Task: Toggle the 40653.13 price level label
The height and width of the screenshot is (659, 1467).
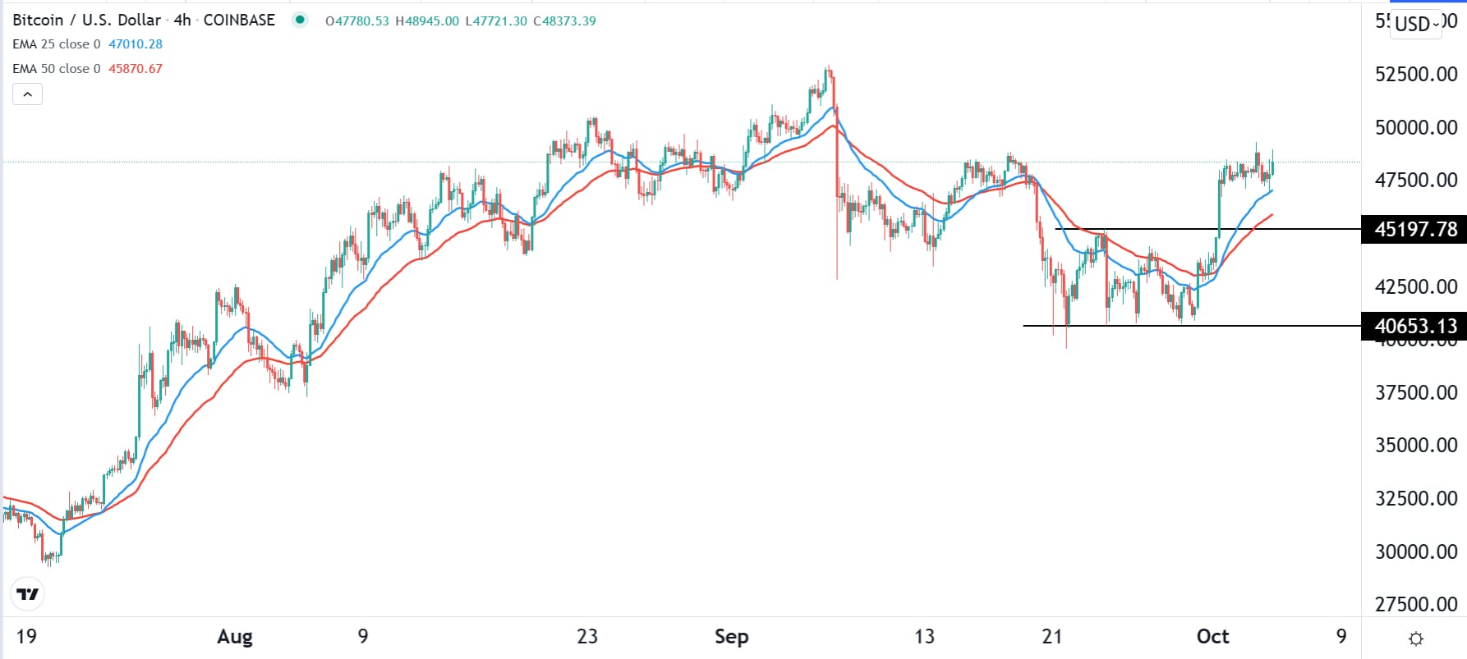Action: click(1414, 325)
